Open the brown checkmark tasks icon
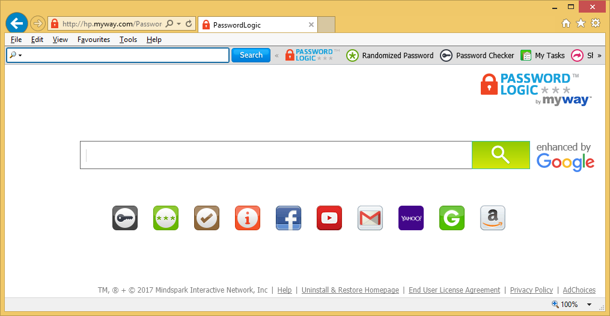The height and width of the screenshot is (316, 610). coord(207,218)
